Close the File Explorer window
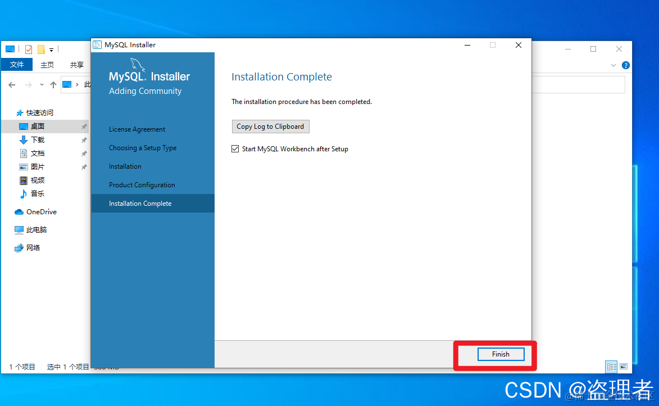The height and width of the screenshot is (406, 659). pos(619,49)
